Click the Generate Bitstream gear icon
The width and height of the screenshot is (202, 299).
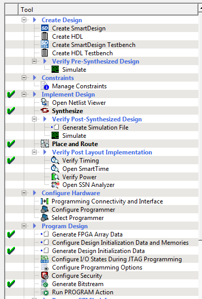click(45, 284)
